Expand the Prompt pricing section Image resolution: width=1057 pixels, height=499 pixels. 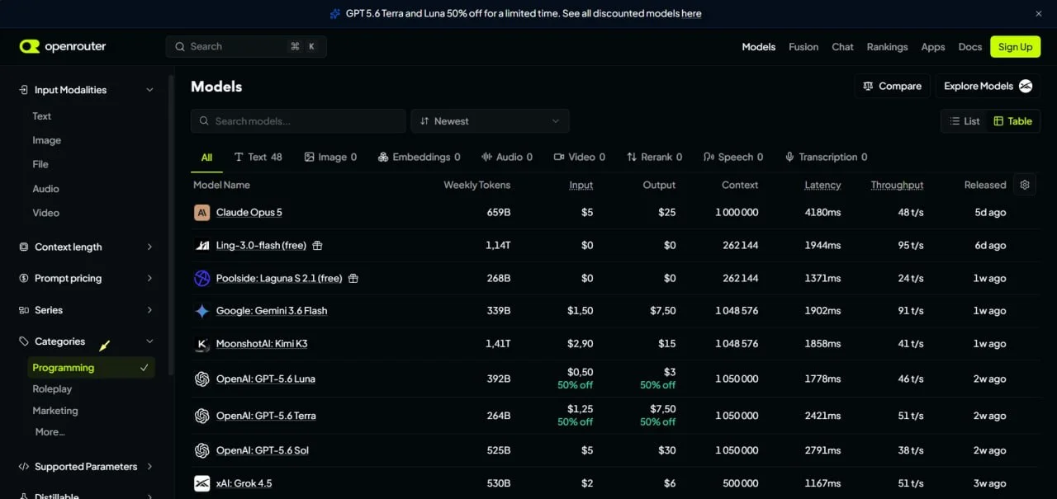(149, 279)
